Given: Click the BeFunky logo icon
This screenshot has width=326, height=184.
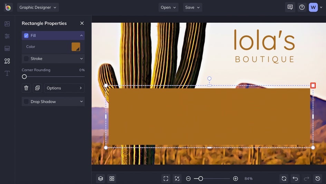Looking at the screenshot, I should pos(8,7).
